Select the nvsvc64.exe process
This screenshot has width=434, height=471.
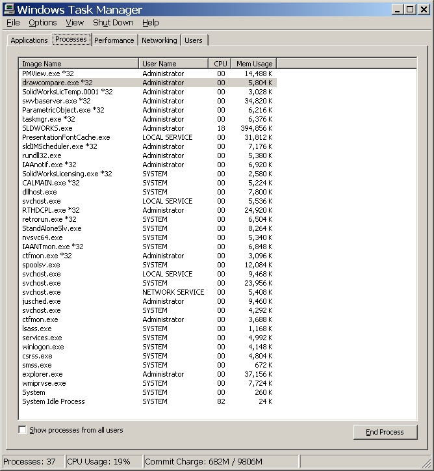(149, 237)
